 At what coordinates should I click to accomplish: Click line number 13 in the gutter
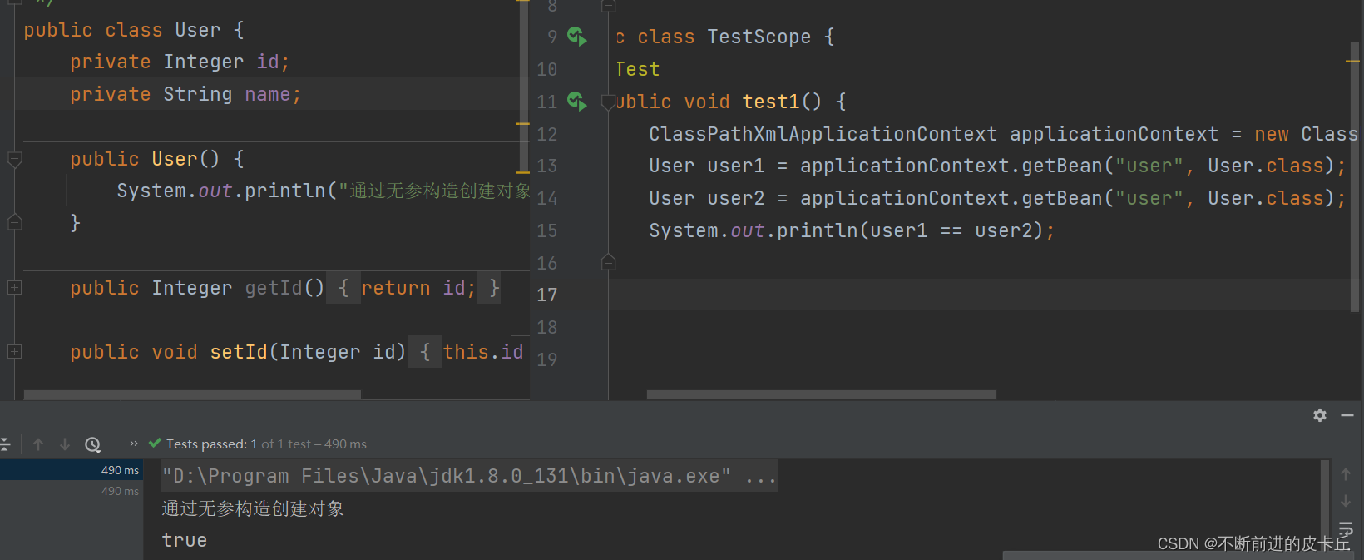click(x=546, y=166)
